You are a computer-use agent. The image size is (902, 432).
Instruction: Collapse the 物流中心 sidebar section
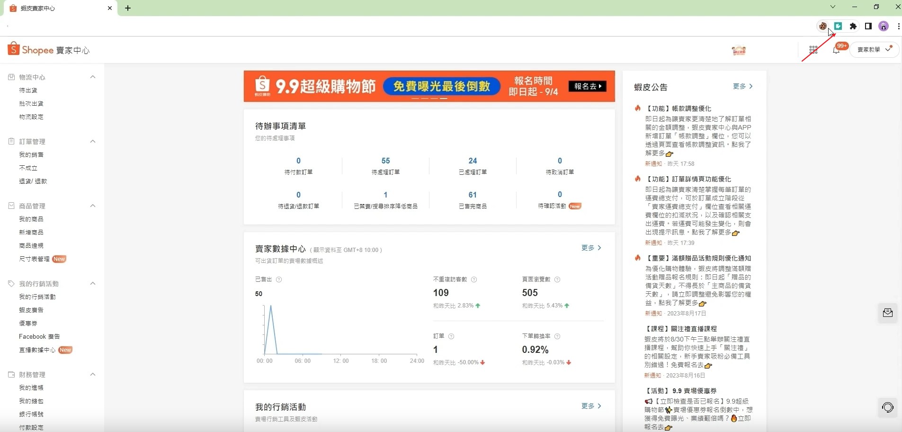93,77
